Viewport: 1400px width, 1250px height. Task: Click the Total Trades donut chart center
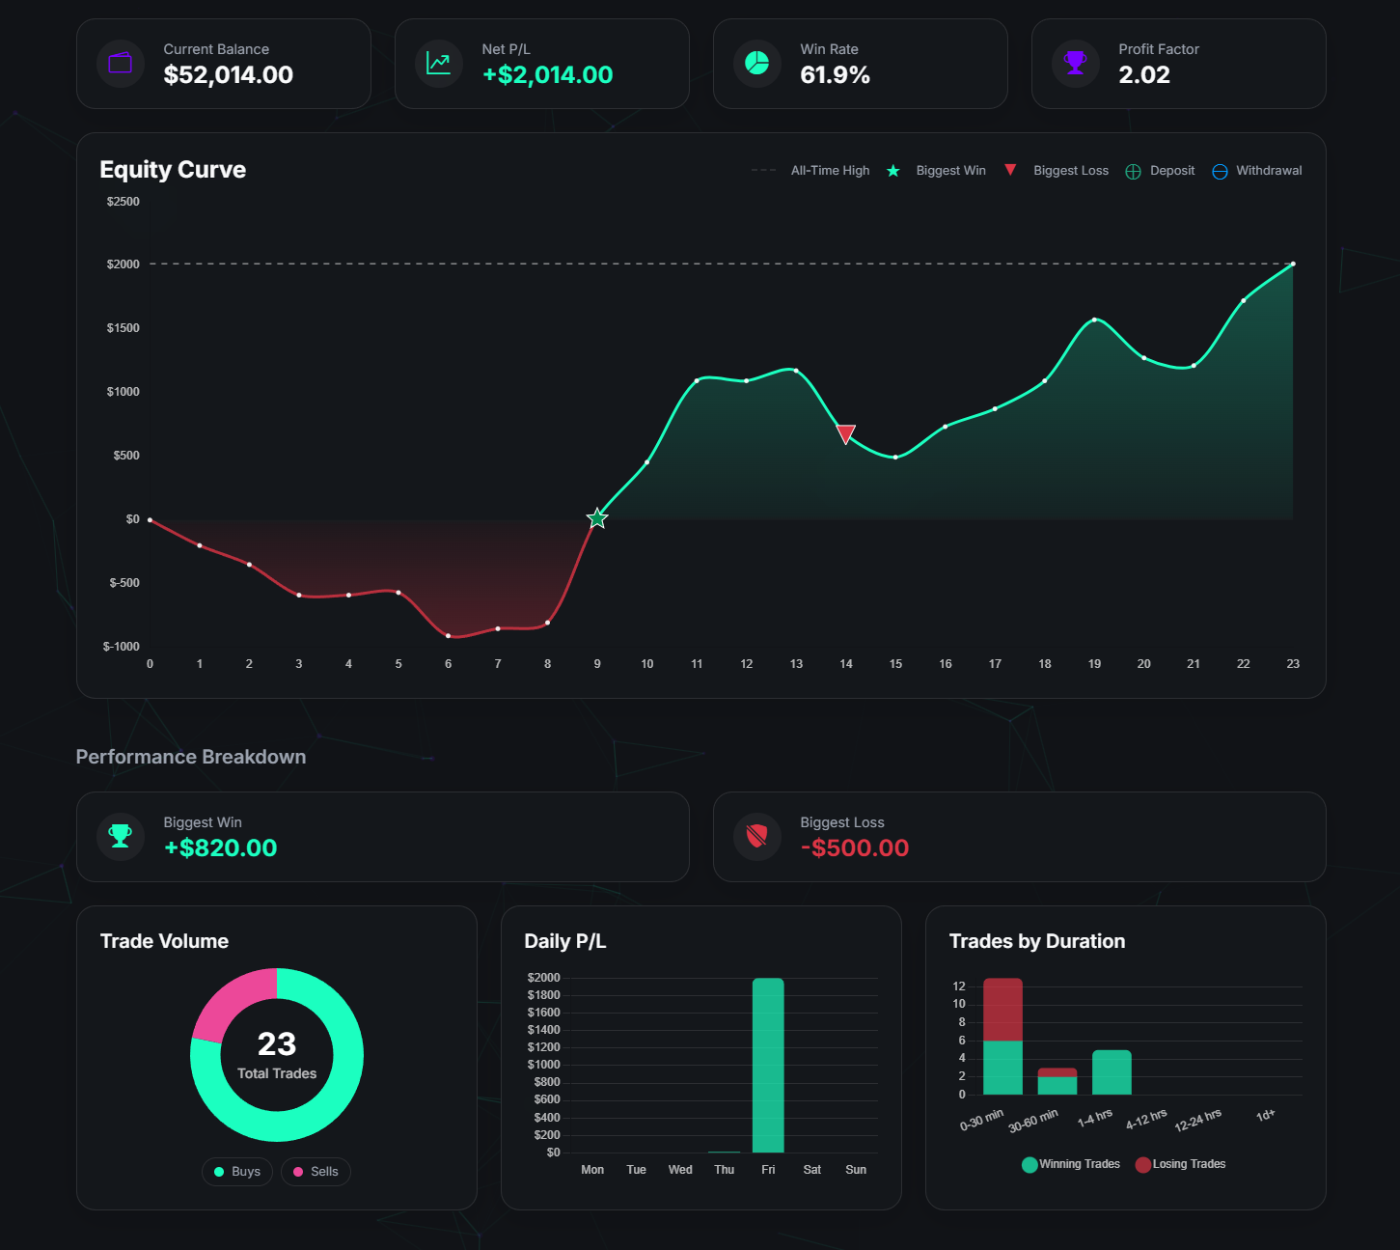(277, 1054)
